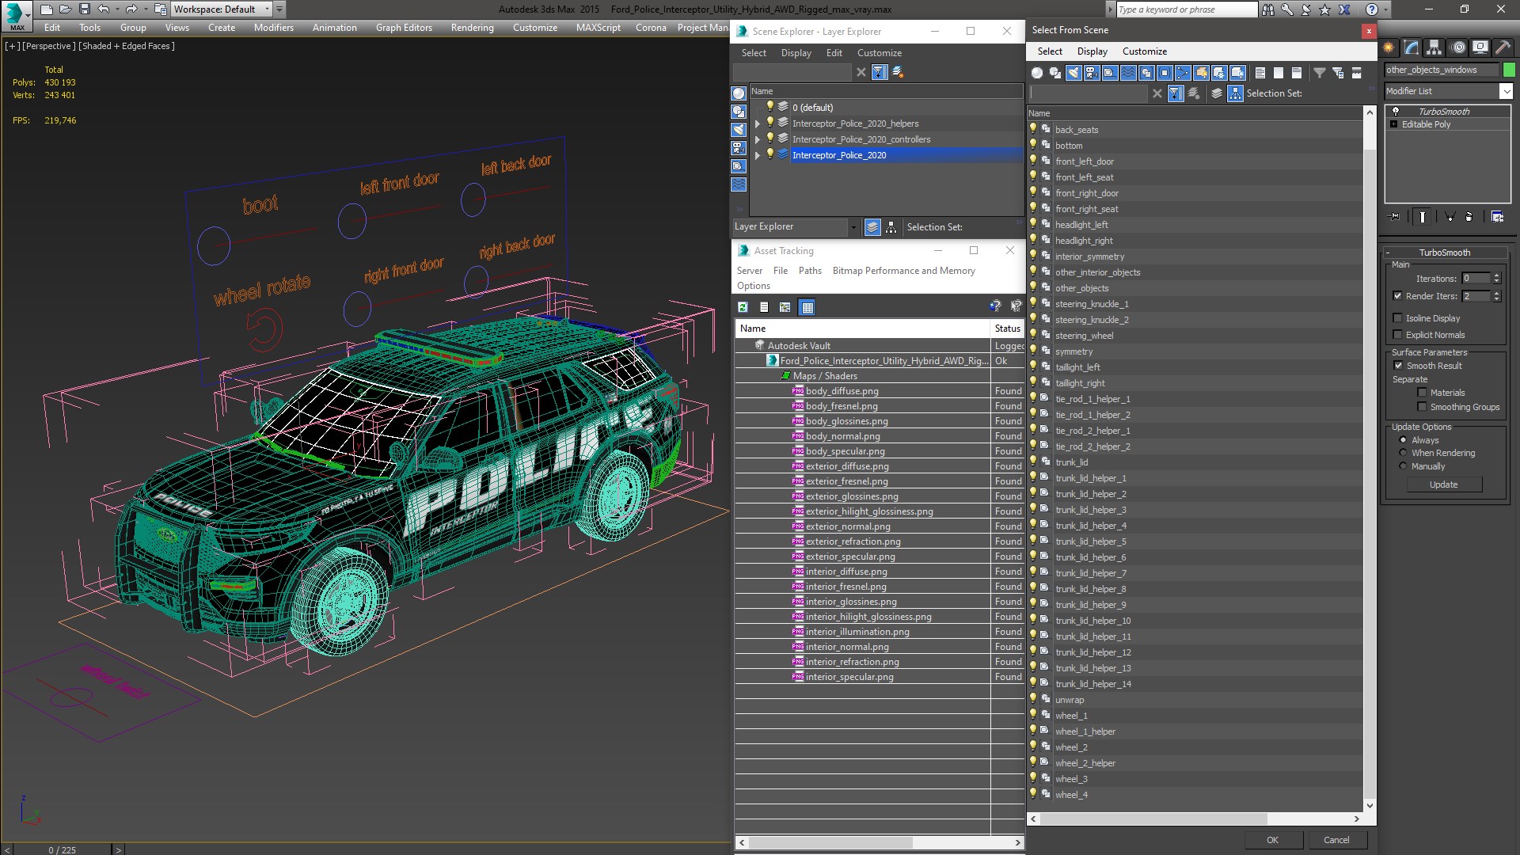Click Sort by Hierarchy icon in Select From Scene
Viewport: 1520px width, 855px height.
[x=1235, y=93]
